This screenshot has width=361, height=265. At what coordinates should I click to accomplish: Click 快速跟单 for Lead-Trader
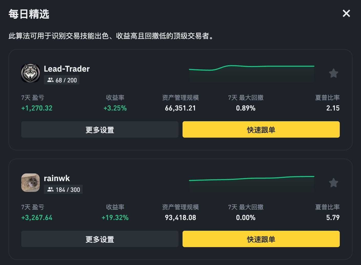click(261, 130)
